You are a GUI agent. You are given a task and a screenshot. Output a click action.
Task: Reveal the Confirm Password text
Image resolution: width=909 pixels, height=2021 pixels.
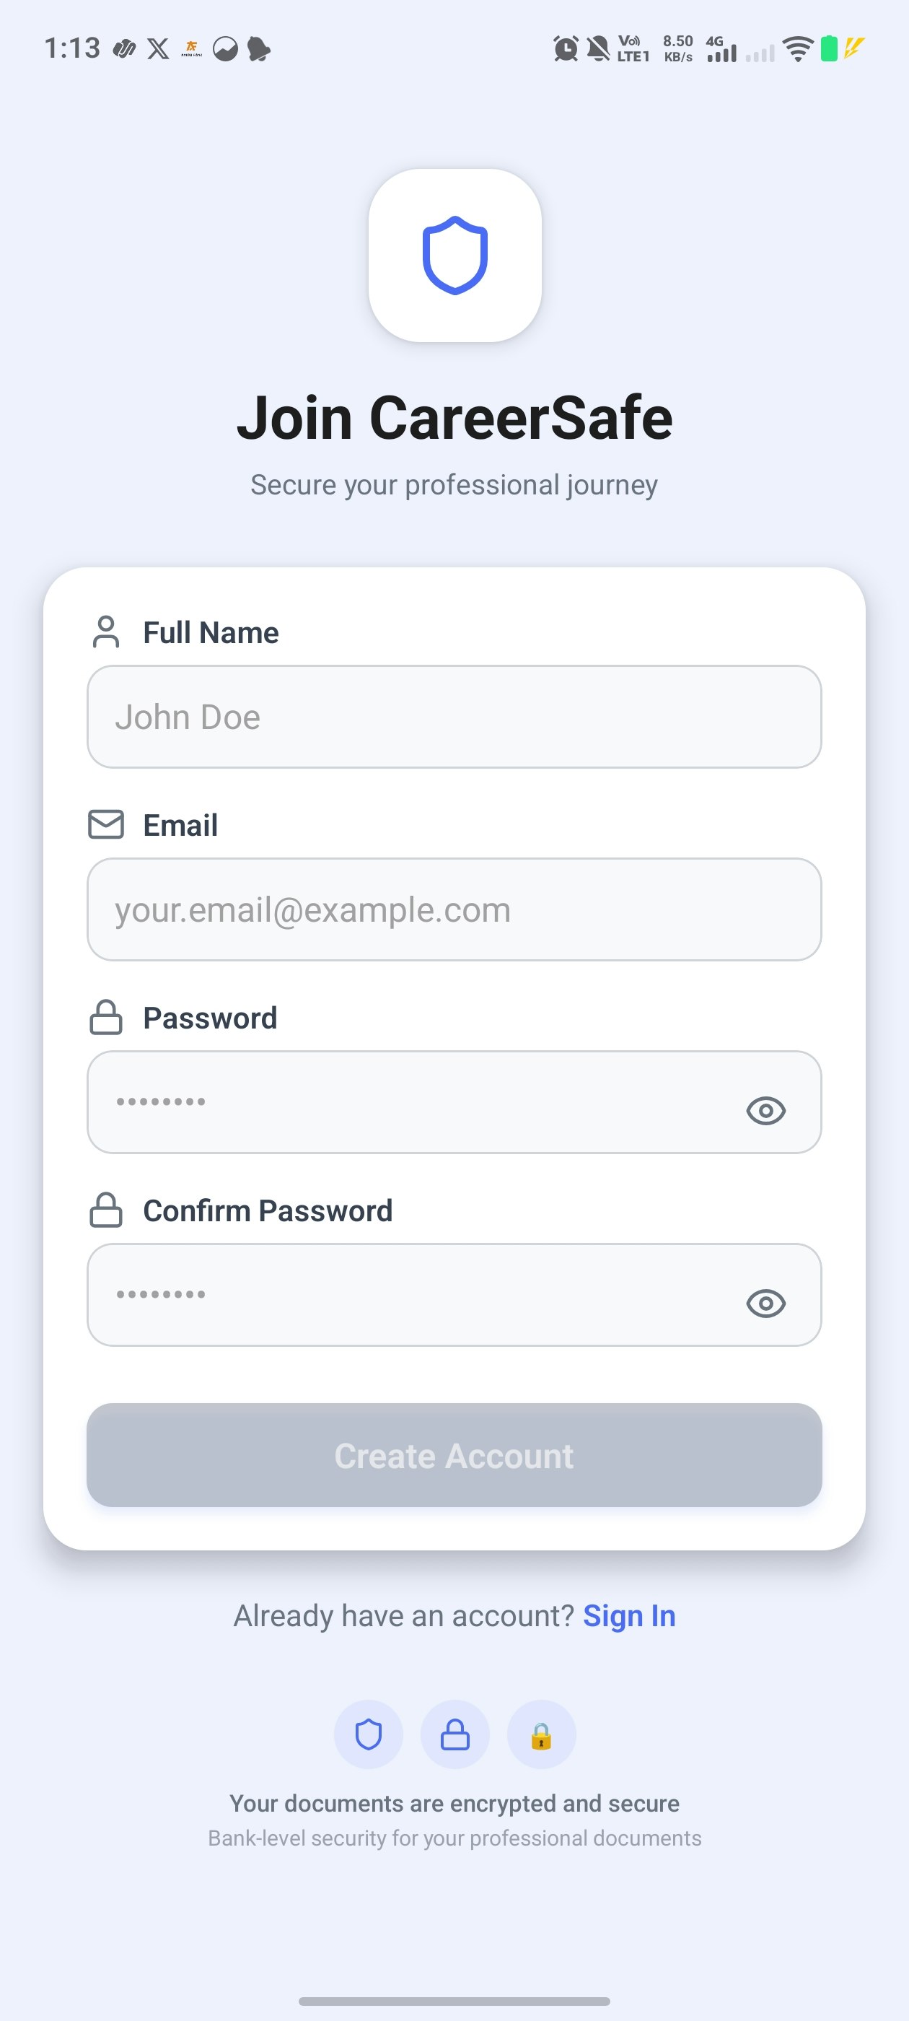[766, 1301]
